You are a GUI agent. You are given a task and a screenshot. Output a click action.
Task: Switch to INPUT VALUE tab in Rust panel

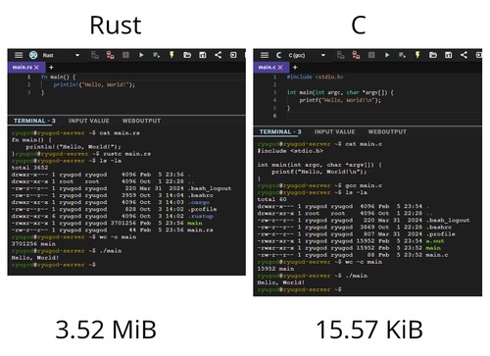coord(88,121)
